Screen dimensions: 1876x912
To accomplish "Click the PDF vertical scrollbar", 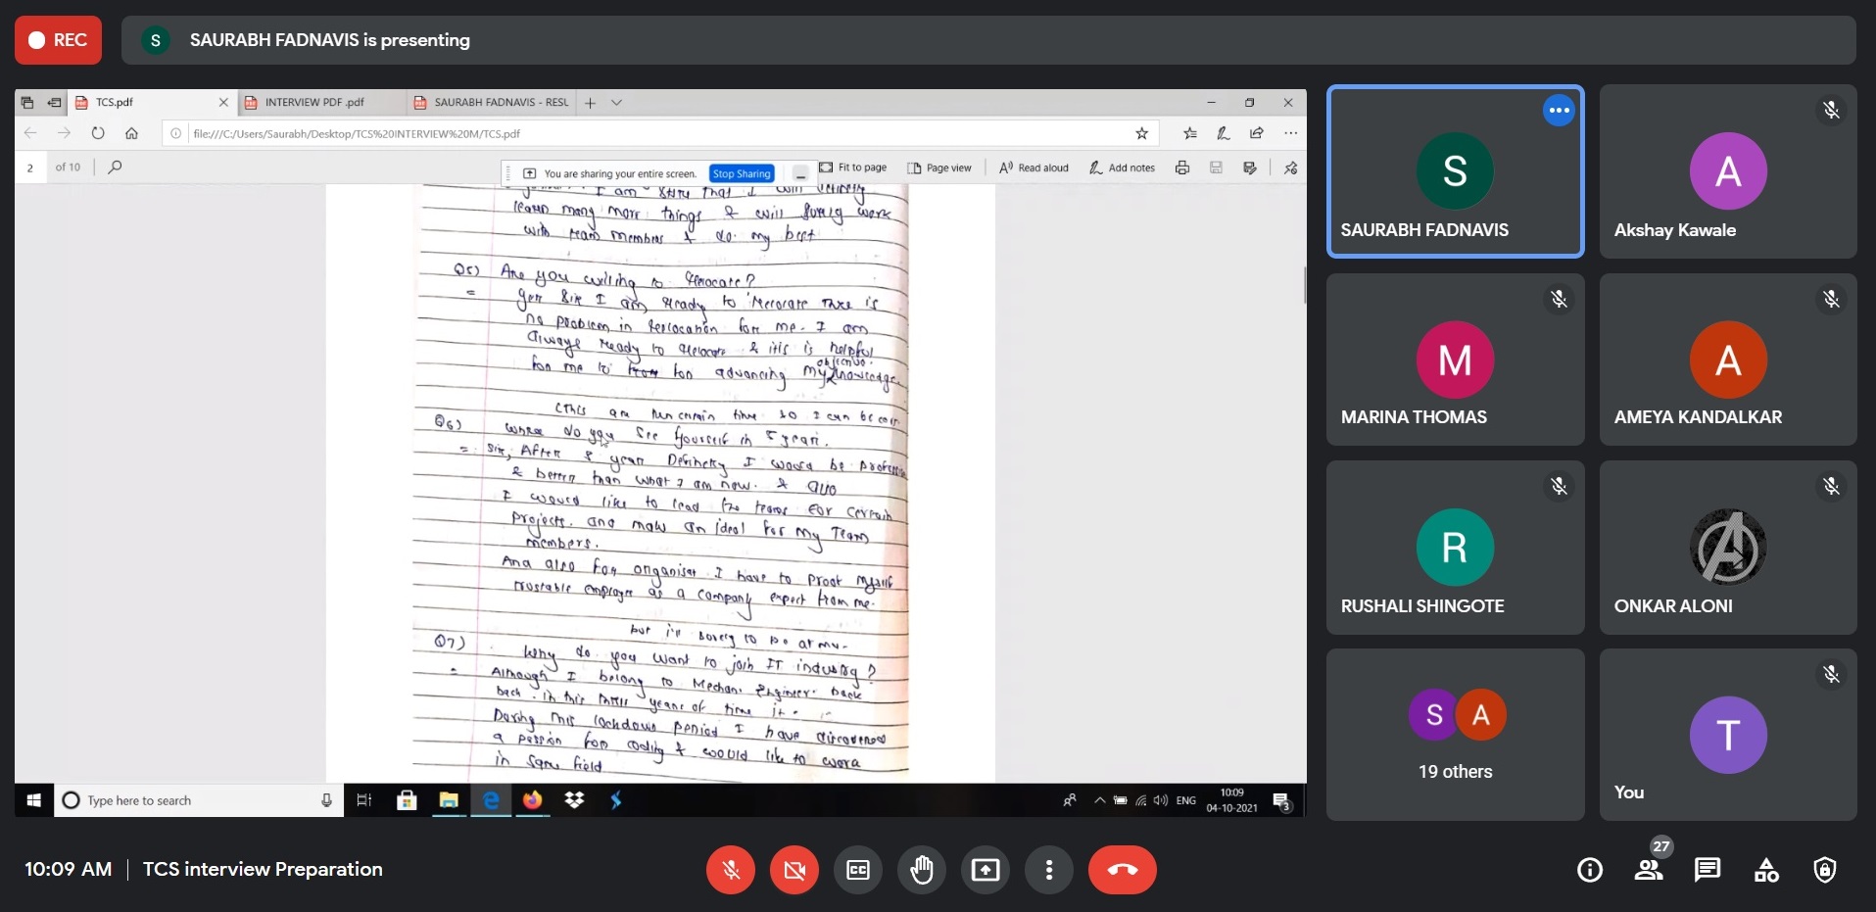I will (1304, 285).
